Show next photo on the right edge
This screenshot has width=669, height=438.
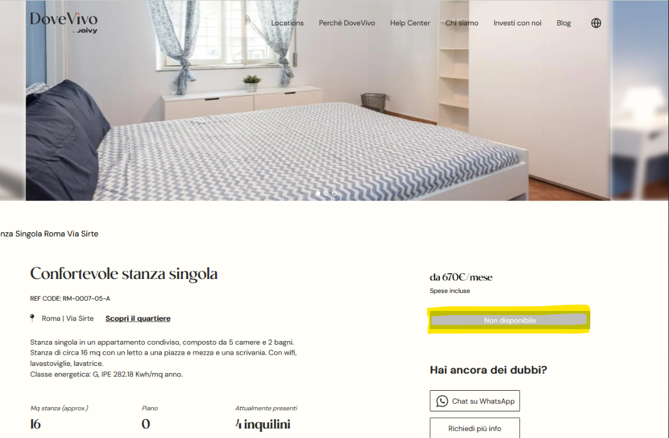[640, 100]
